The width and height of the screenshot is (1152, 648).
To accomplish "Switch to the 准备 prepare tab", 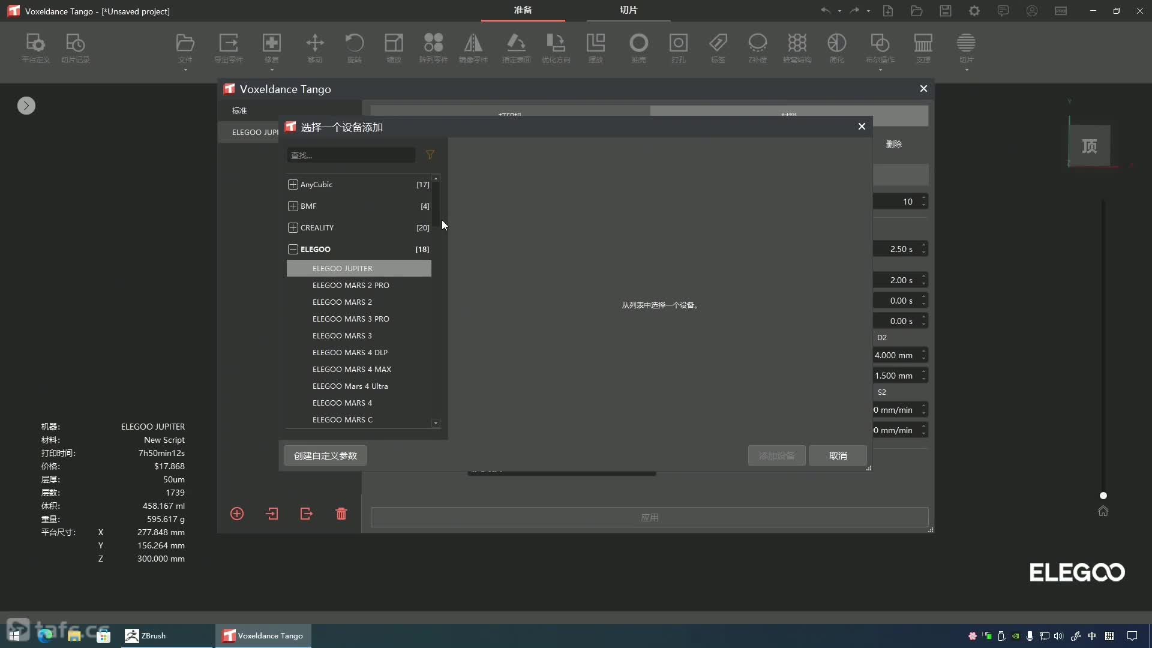I will coord(523,10).
